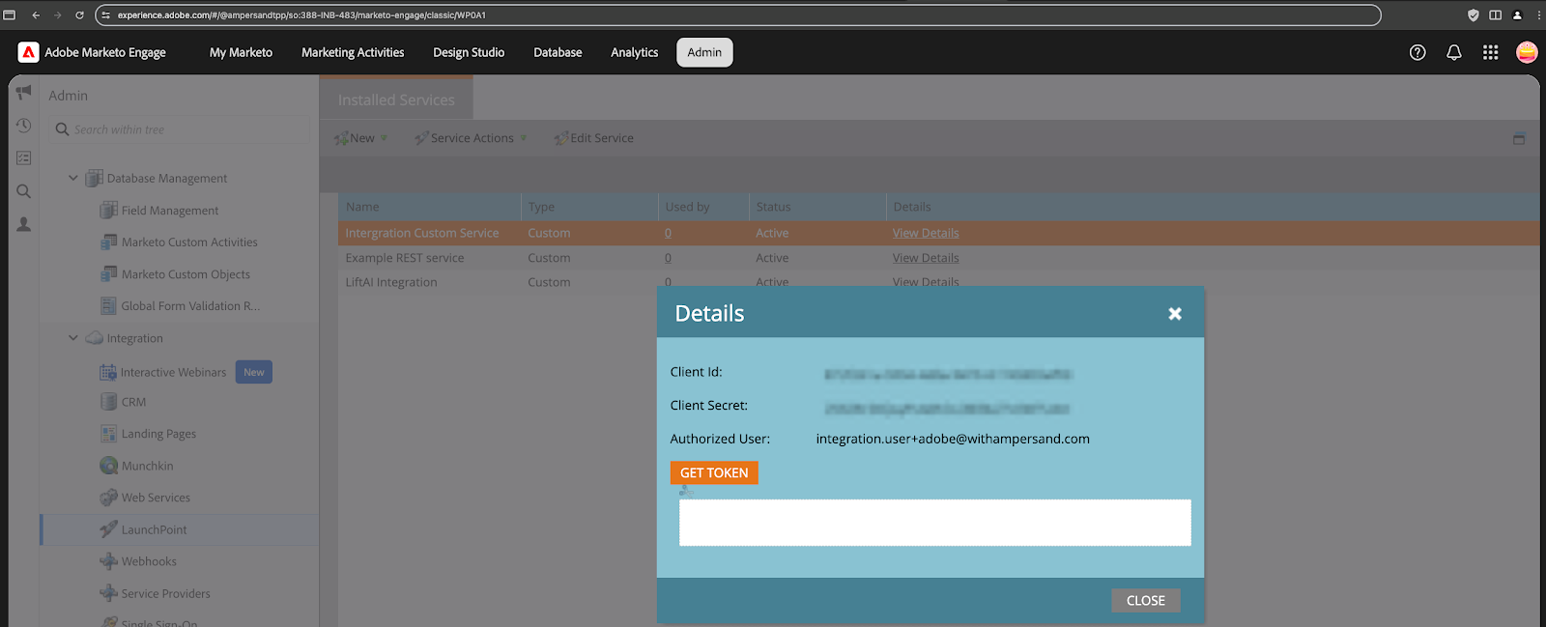
Task: Click the Webhooks icon
Action: coord(109,561)
